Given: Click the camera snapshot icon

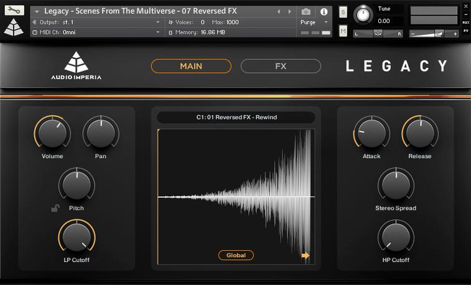Looking at the screenshot, I should pos(305,12).
